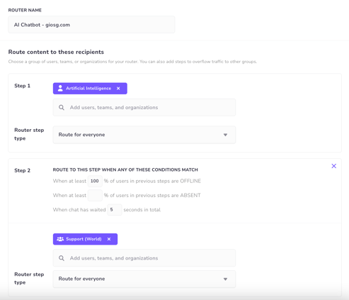Focus Step 1 add users search field

(144, 108)
